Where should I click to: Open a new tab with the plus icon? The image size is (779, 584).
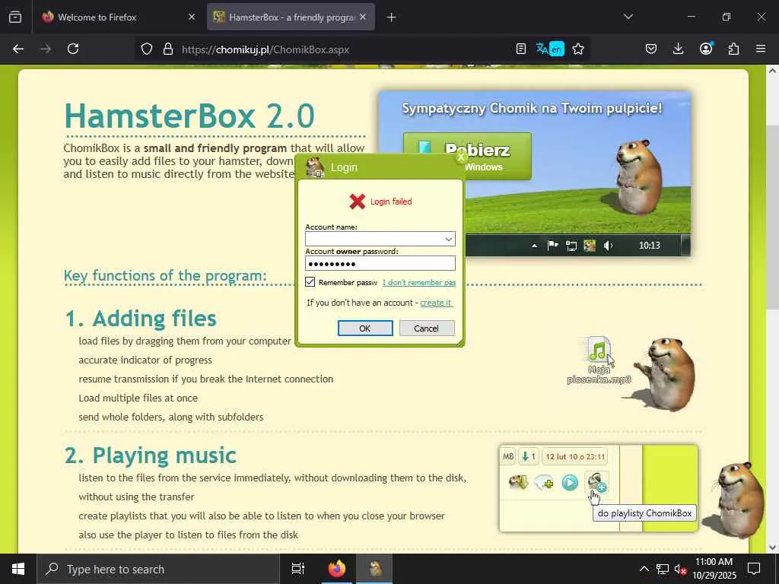pyautogui.click(x=391, y=17)
